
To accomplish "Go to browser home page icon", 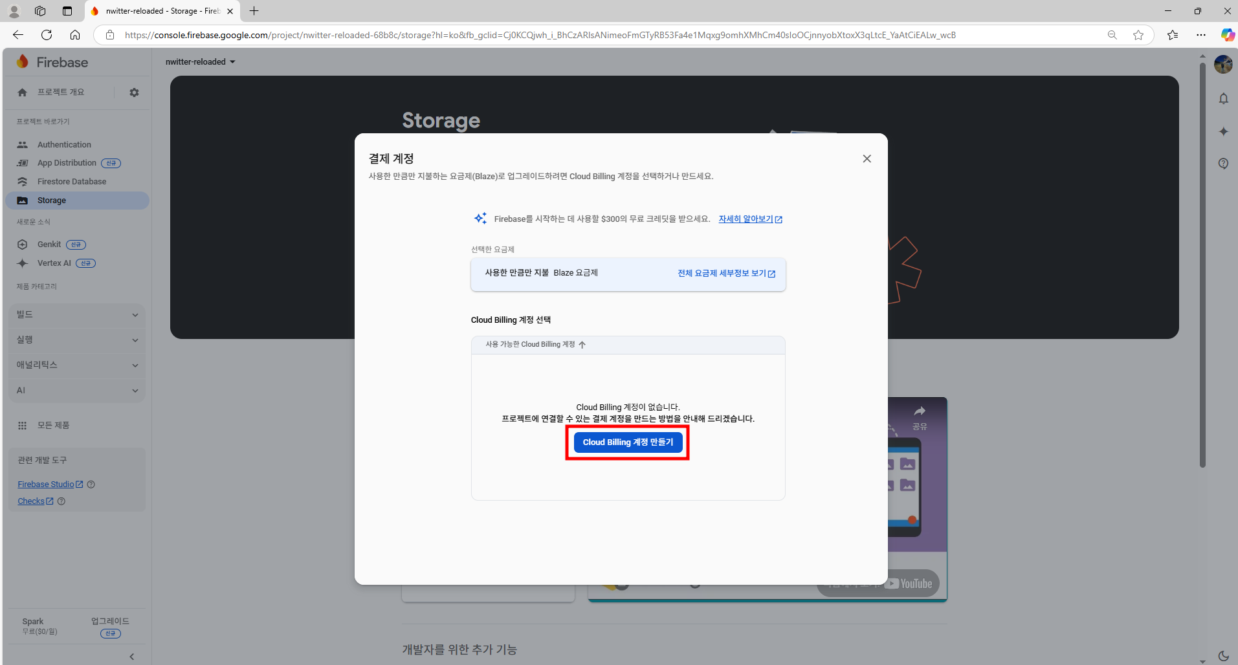I will pos(75,35).
